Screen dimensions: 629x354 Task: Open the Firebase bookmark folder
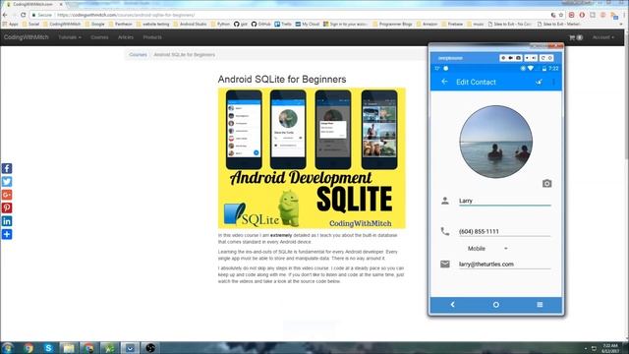click(x=452, y=24)
